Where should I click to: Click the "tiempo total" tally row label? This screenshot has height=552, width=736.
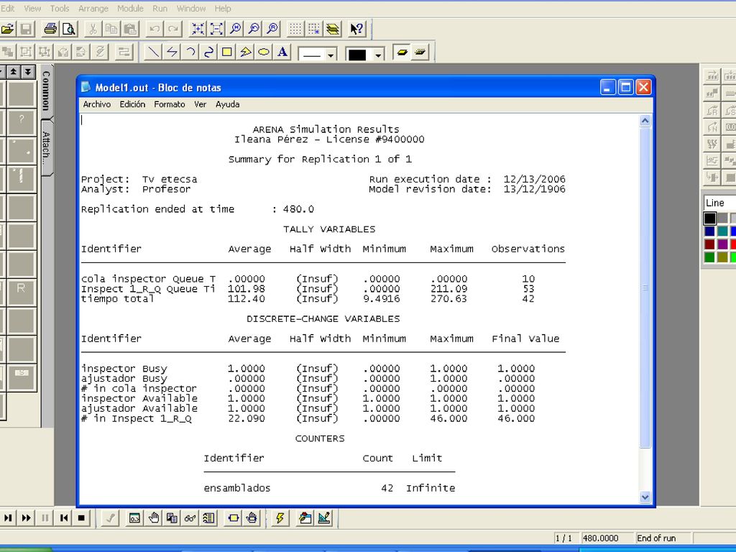click(x=117, y=298)
